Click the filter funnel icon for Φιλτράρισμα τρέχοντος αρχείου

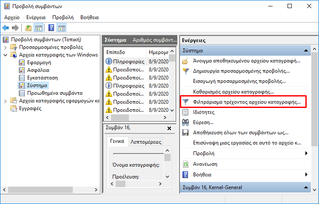point(185,102)
